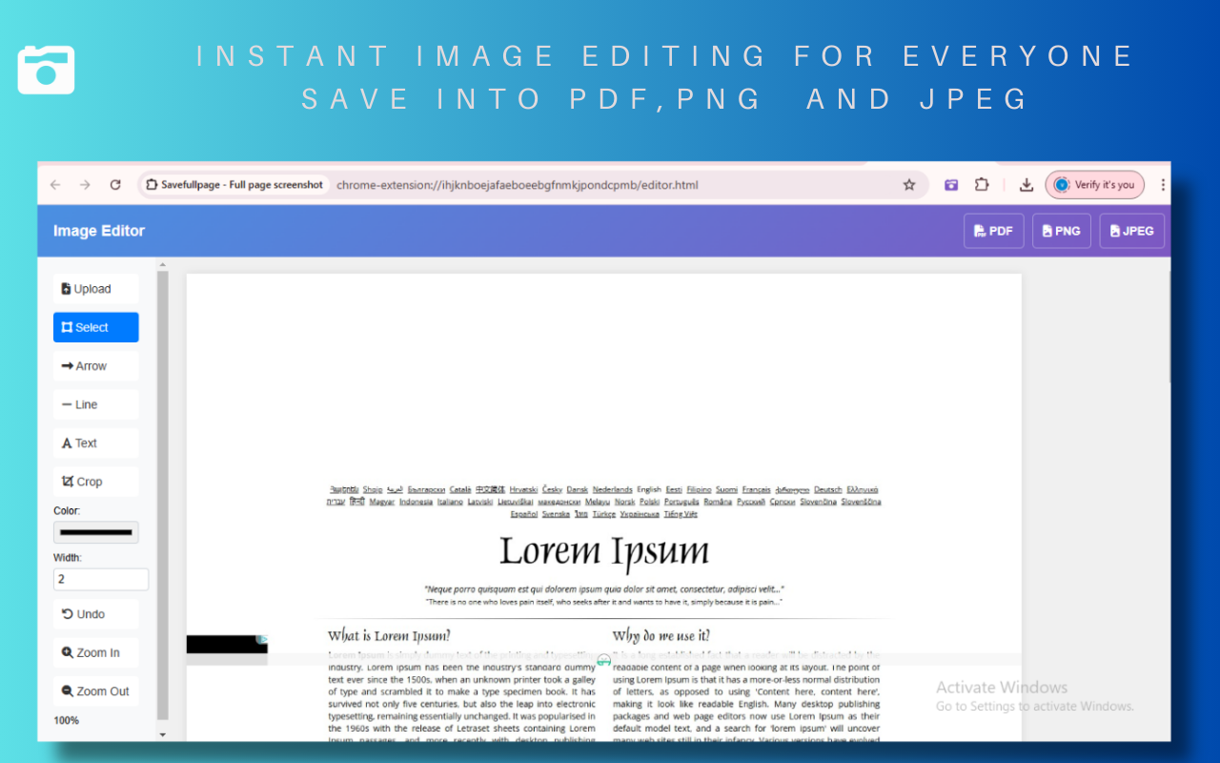Open the Crop tool
The image size is (1220, 763).
pos(95,480)
